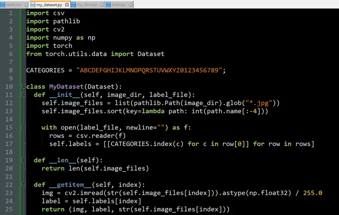This screenshot has height=215, width=339.
Task: Close the train.py tab
Action: click(x=131, y=5)
